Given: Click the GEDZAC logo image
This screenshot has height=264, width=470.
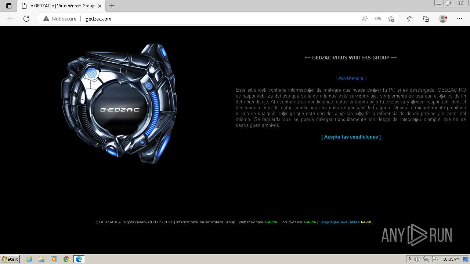Looking at the screenshot, I should [x=119, y=104].
